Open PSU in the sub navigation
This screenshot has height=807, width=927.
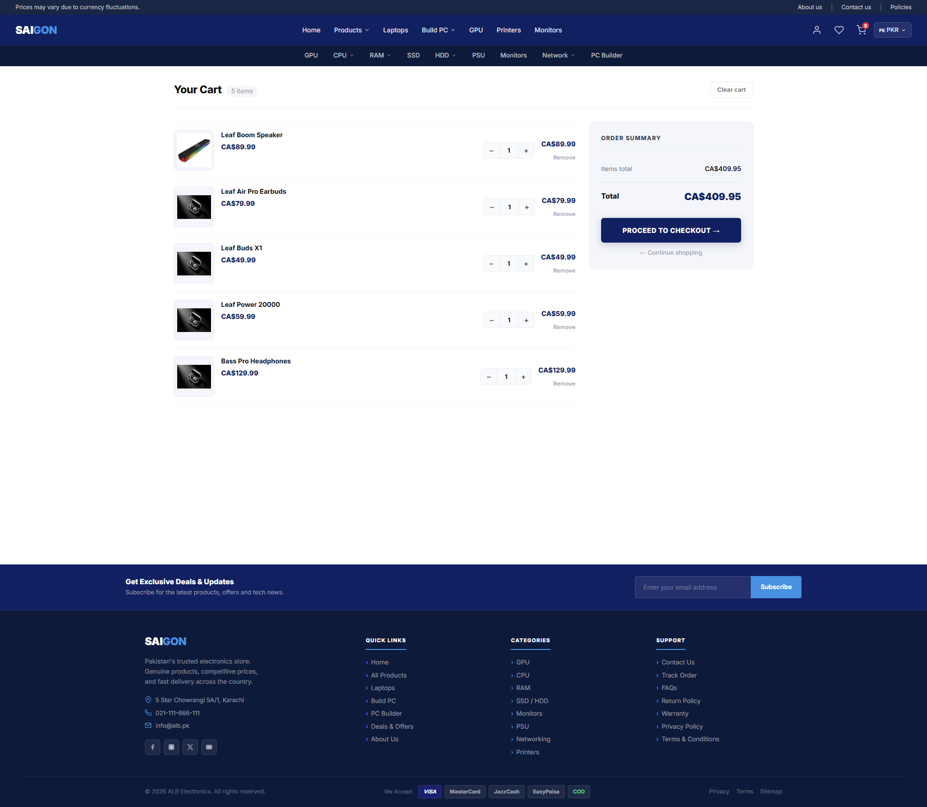[478, 56]
